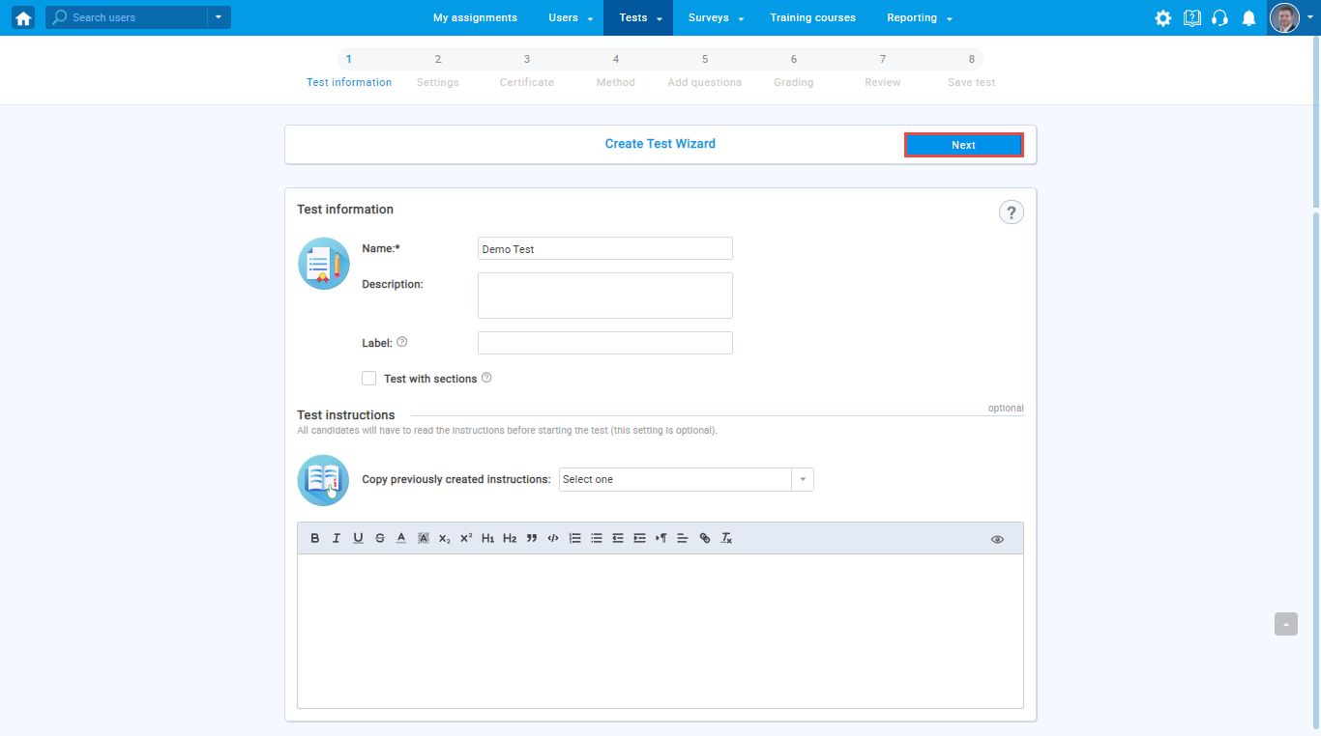
Task: Expand the Search users dropdown arrow
Action: pos(220,17)
